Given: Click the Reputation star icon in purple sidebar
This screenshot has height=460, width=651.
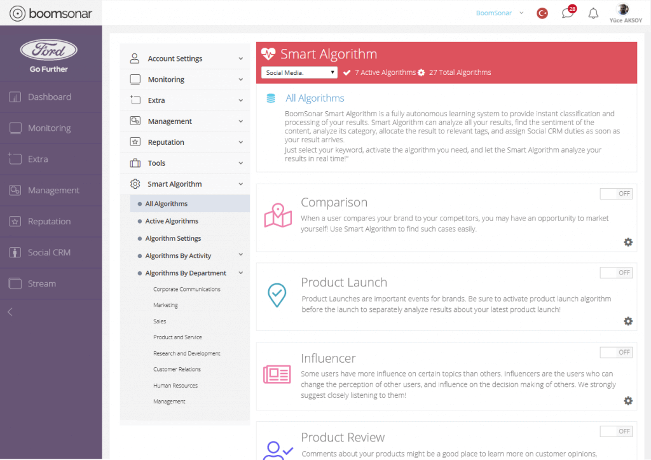Looking at the screenshot, I should pos(15,222).
